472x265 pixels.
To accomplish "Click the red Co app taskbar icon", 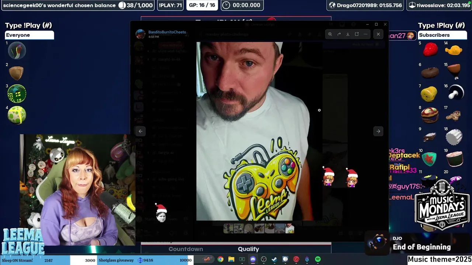I will coord(296,259).
